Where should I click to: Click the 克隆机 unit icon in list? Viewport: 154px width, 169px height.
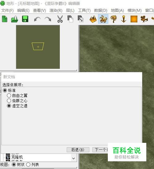tap(8, 157)
